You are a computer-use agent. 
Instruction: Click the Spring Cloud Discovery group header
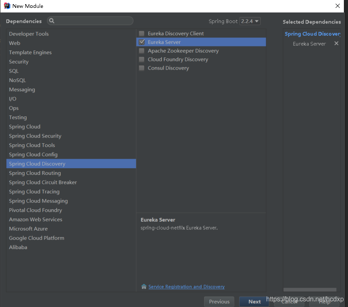[312, 34]
